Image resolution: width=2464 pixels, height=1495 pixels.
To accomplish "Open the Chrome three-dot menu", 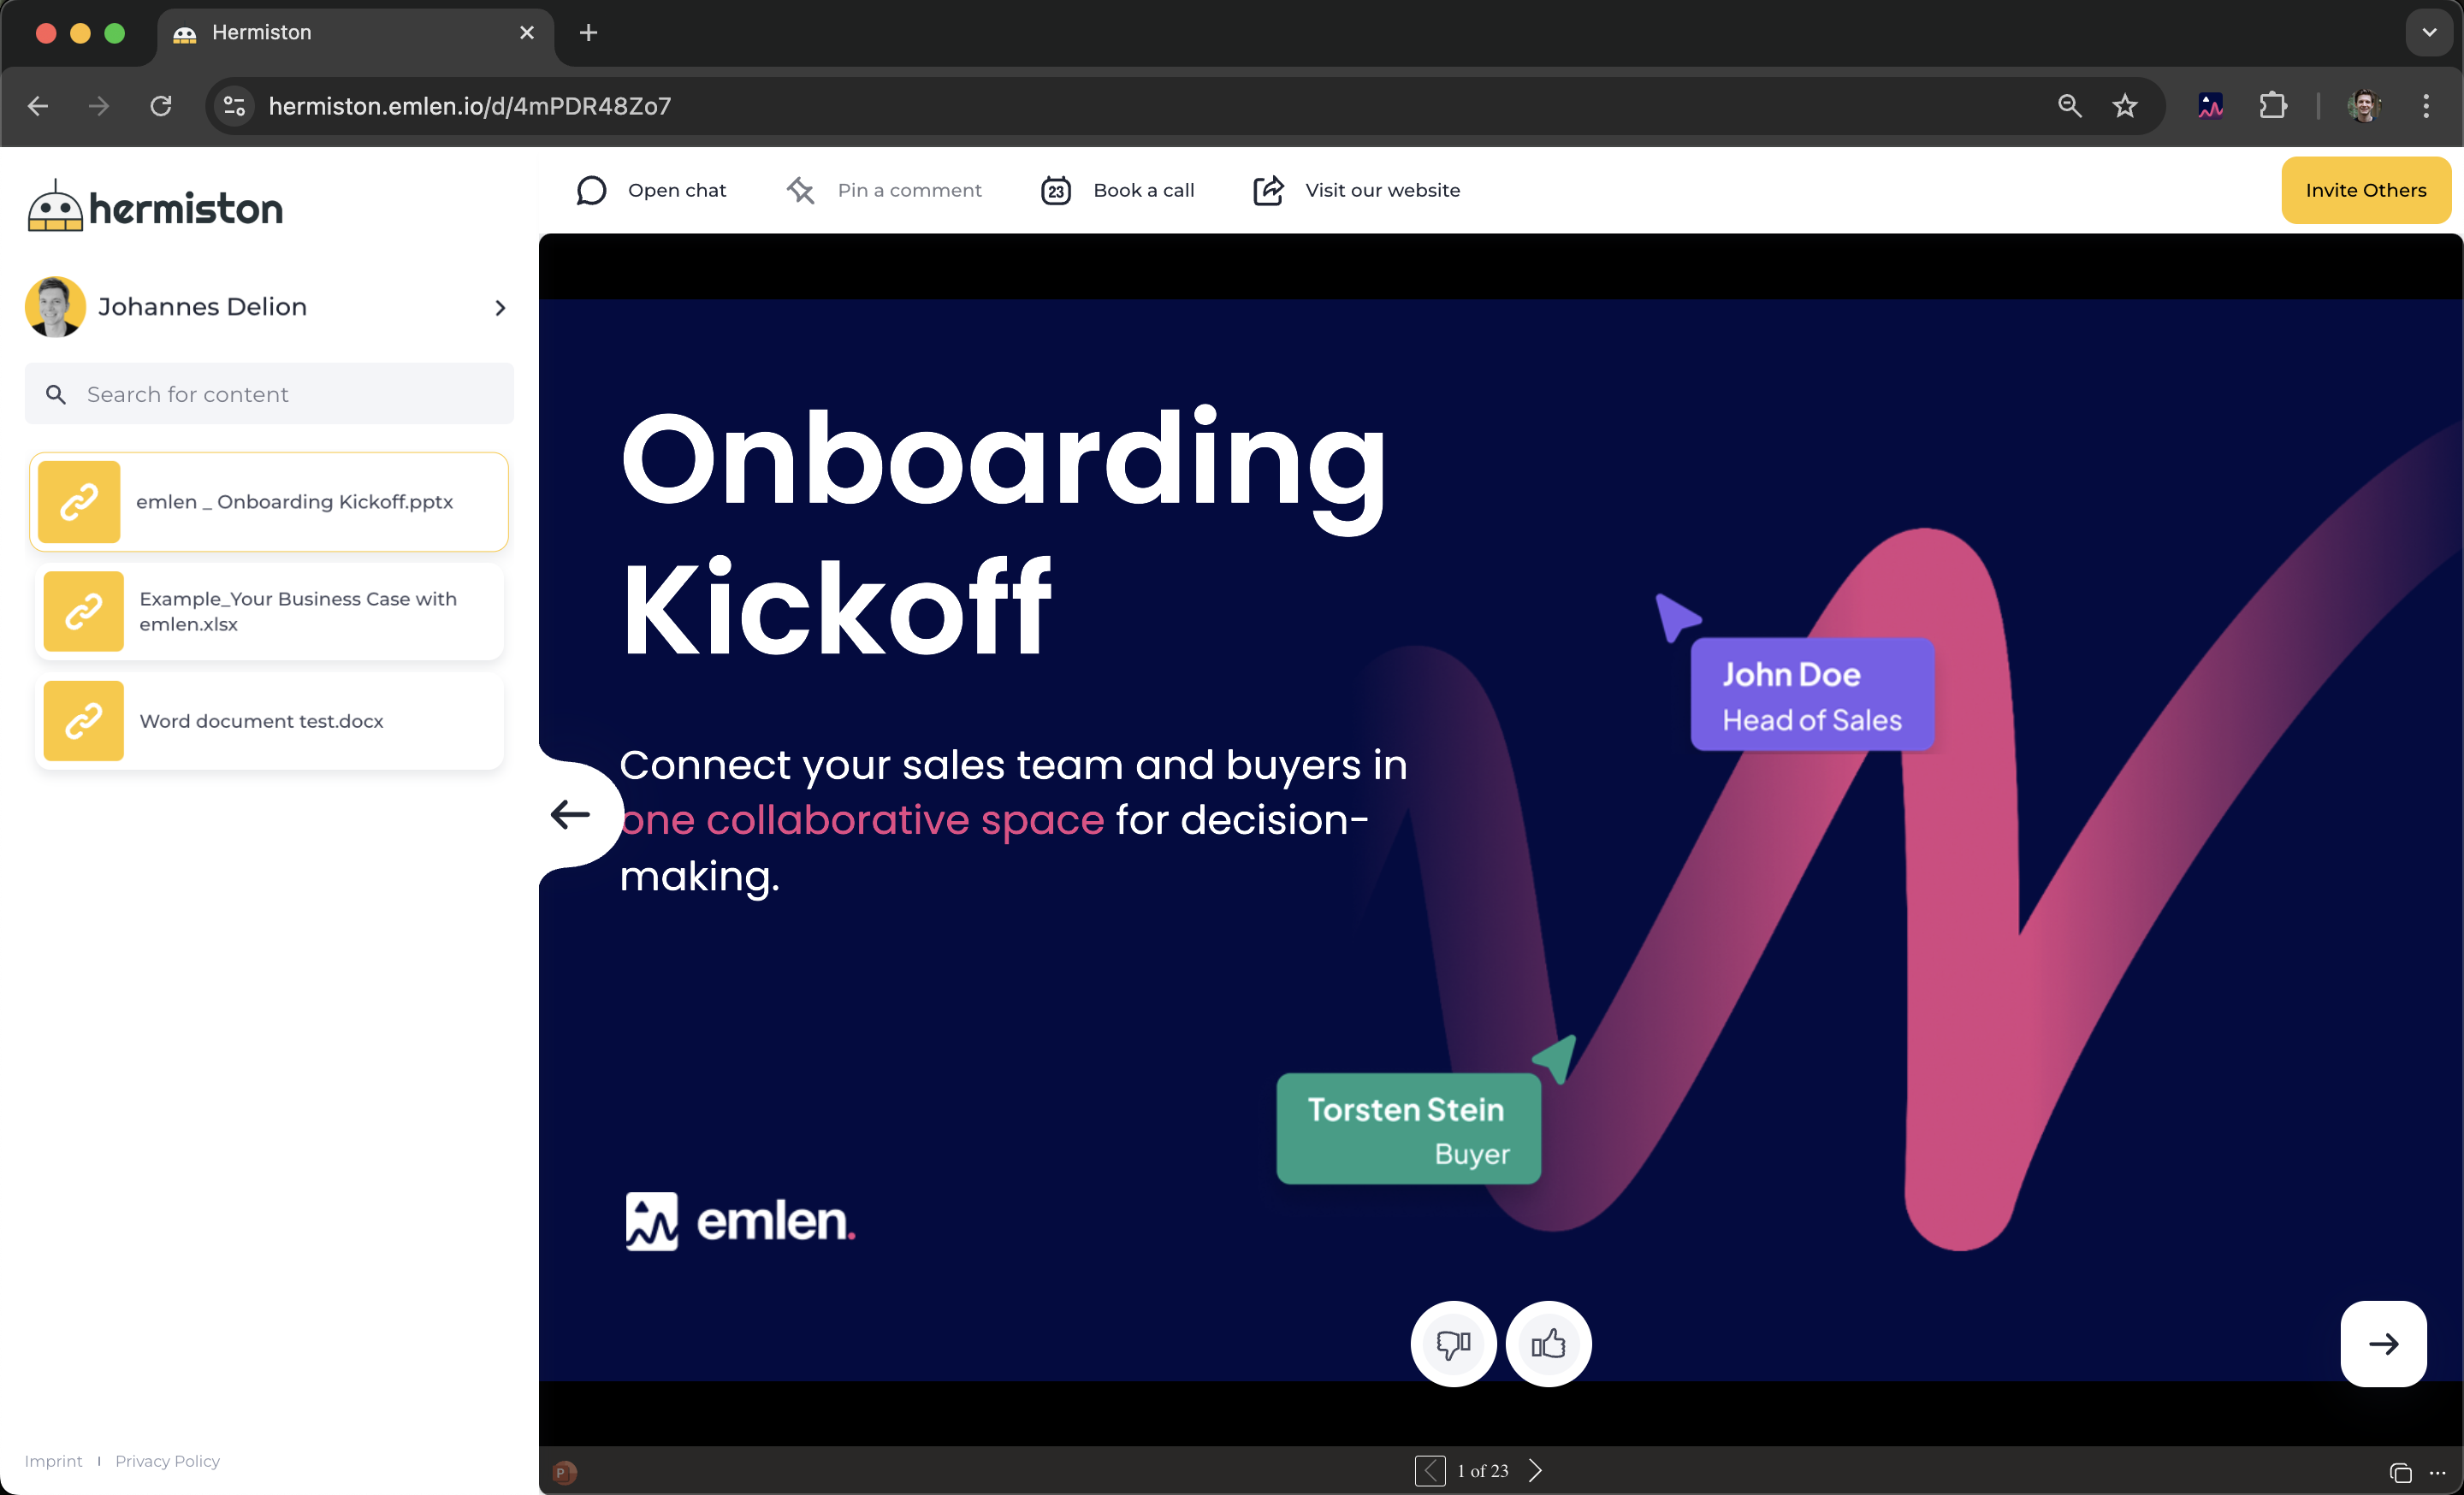I will (2425, 106).
